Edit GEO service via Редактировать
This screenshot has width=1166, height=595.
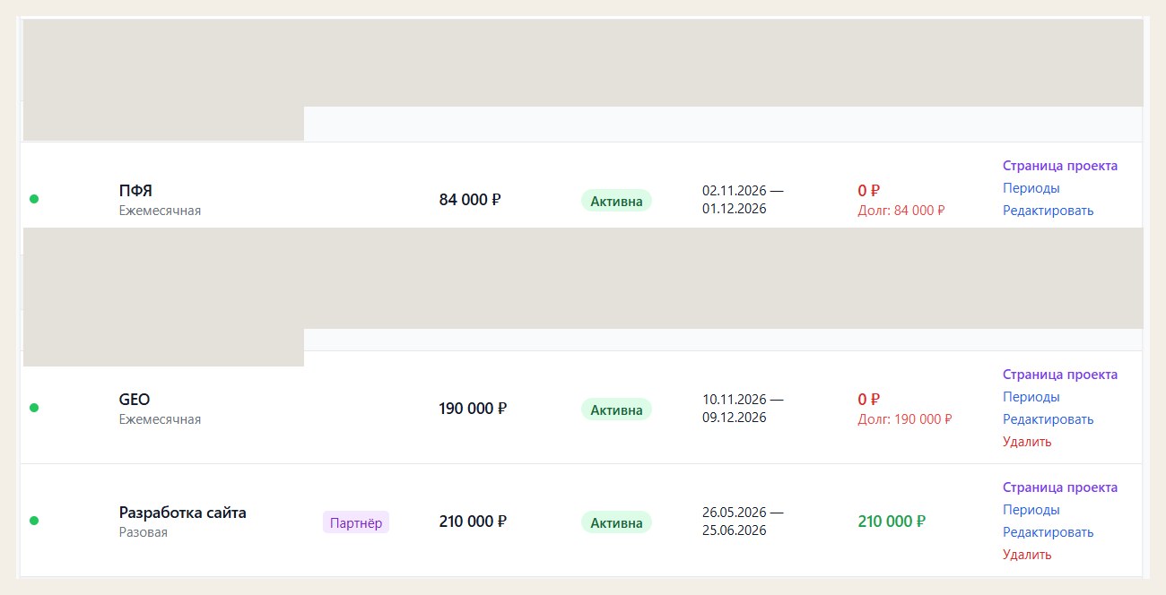[1049, 419]
